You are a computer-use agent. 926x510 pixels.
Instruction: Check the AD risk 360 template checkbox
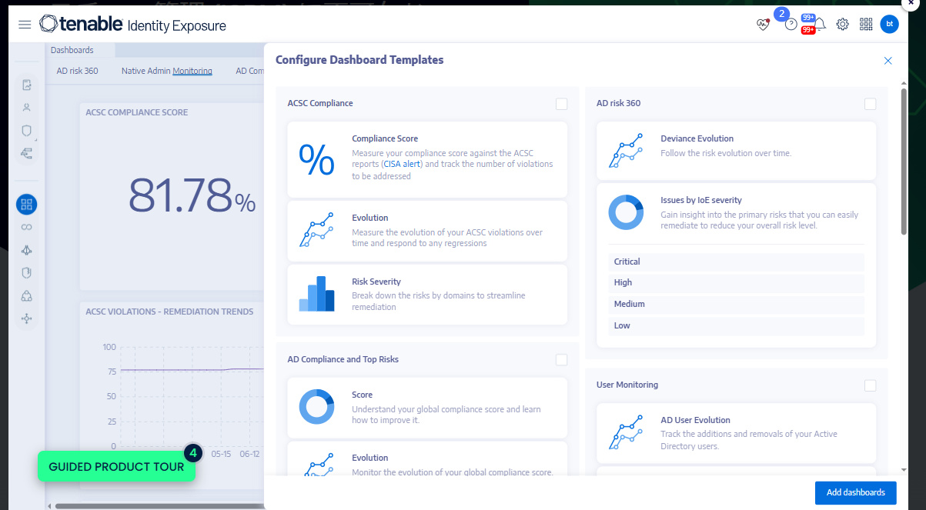click(x=870, y=104)
